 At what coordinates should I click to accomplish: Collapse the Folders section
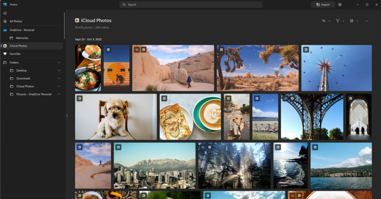pos(59,63)
